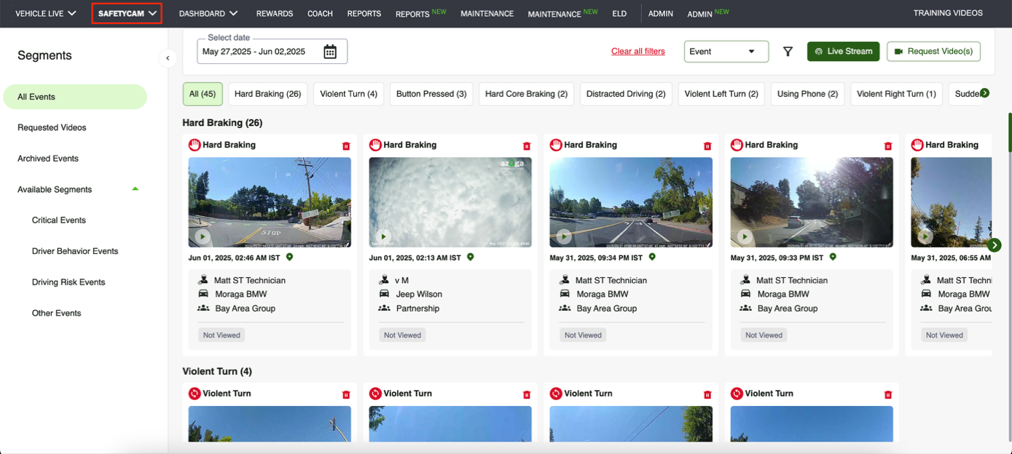The image size is (1012, 454).
Task: Filter by Hard Braking (26)
Action: point(267,94)
